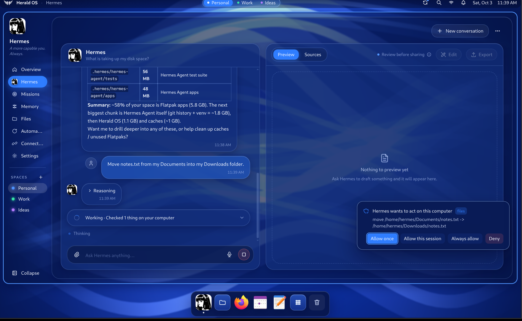Attach a file with the paperclip icon
This screenshot has width=522, height=321.
[77, 255]
